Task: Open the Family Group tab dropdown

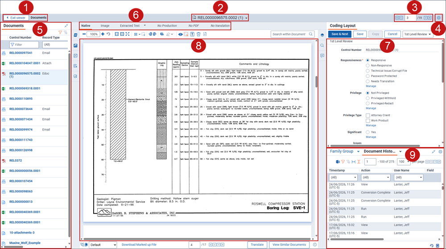Action: [x=358, y=151]
